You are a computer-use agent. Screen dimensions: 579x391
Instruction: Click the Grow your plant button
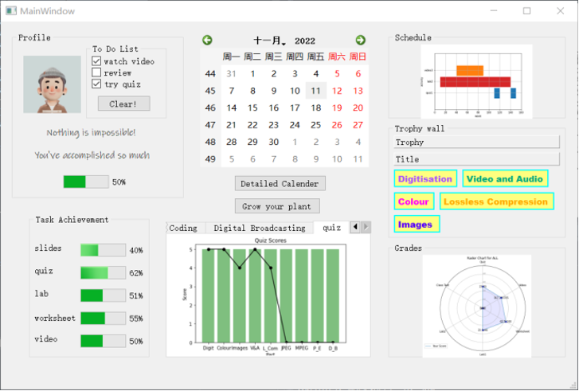277,206
